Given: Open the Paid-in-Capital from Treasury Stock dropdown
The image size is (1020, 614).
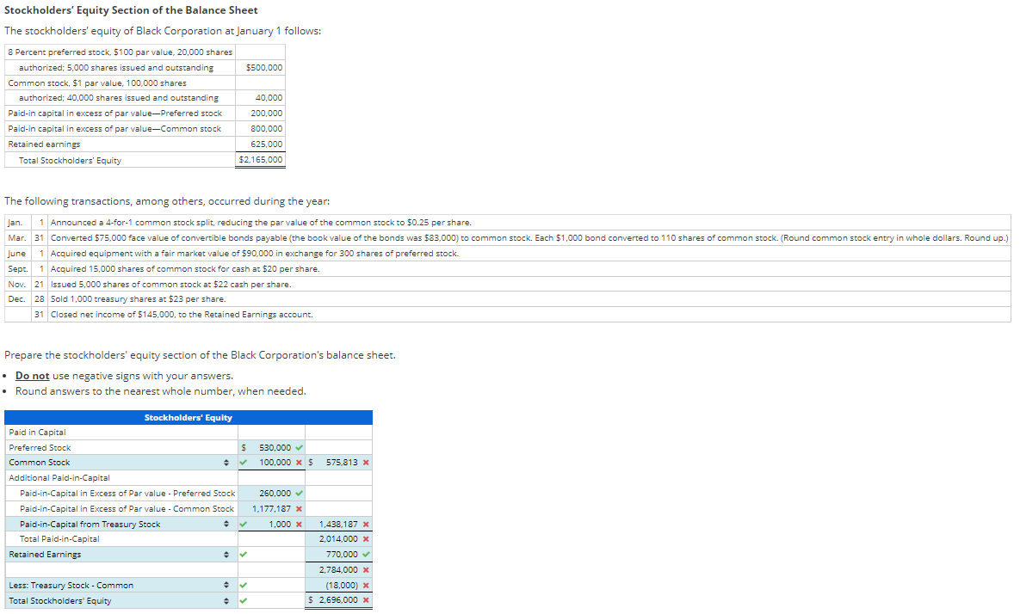Looking at the screenshot, I should tap(226, 524).
